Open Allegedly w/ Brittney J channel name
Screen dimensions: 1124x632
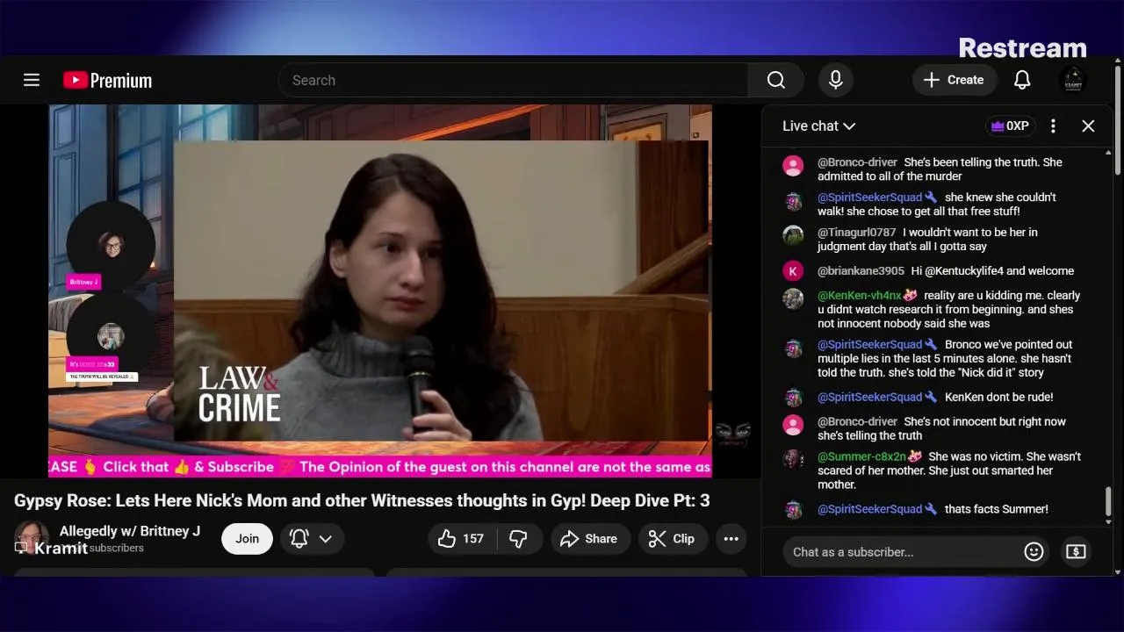(x=130, y=531)
